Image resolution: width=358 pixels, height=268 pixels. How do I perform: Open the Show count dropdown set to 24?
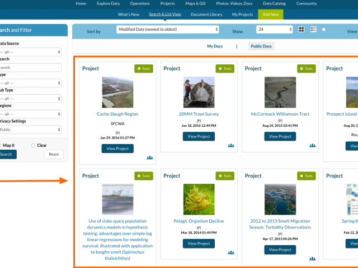tap(275, 30)
